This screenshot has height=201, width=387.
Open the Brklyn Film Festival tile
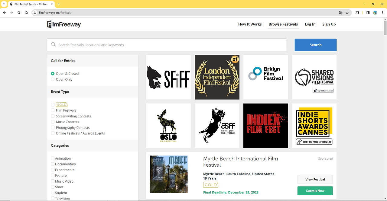[x=266, y=77]
